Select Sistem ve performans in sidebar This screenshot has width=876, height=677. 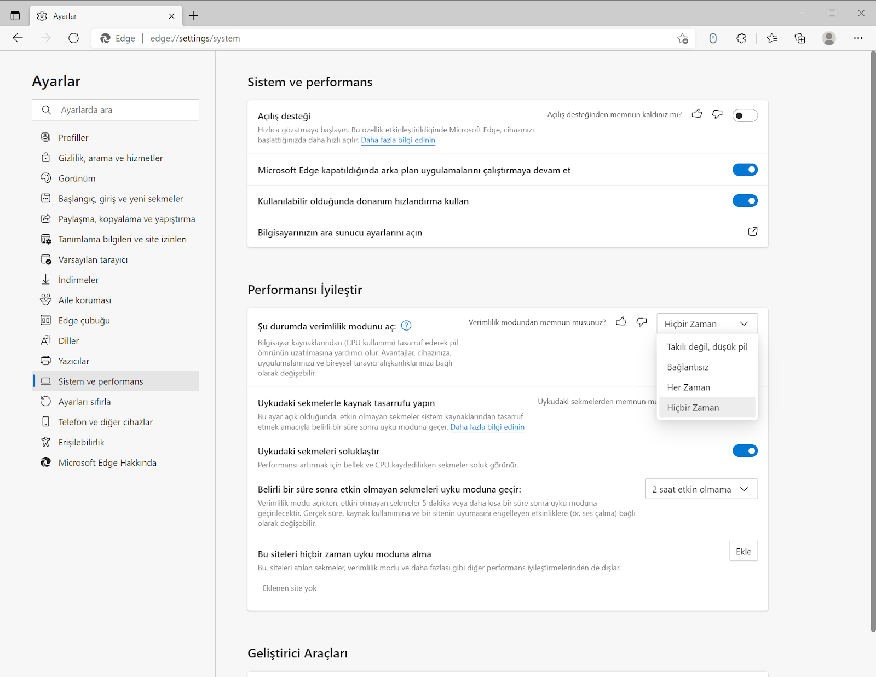pyautogui.click(x=116, y=381)
